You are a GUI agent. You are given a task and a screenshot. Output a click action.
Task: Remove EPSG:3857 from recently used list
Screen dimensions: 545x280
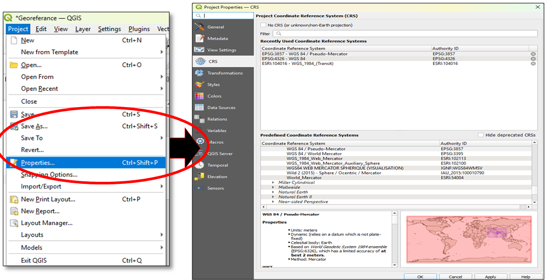(533, 54)
